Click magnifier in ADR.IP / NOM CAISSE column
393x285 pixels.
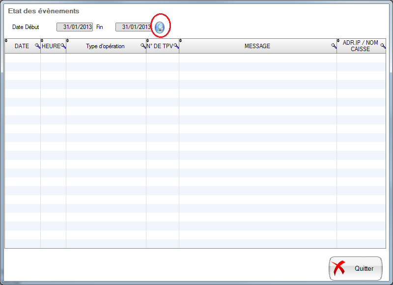pyautogui.click(x=383, y=46)
